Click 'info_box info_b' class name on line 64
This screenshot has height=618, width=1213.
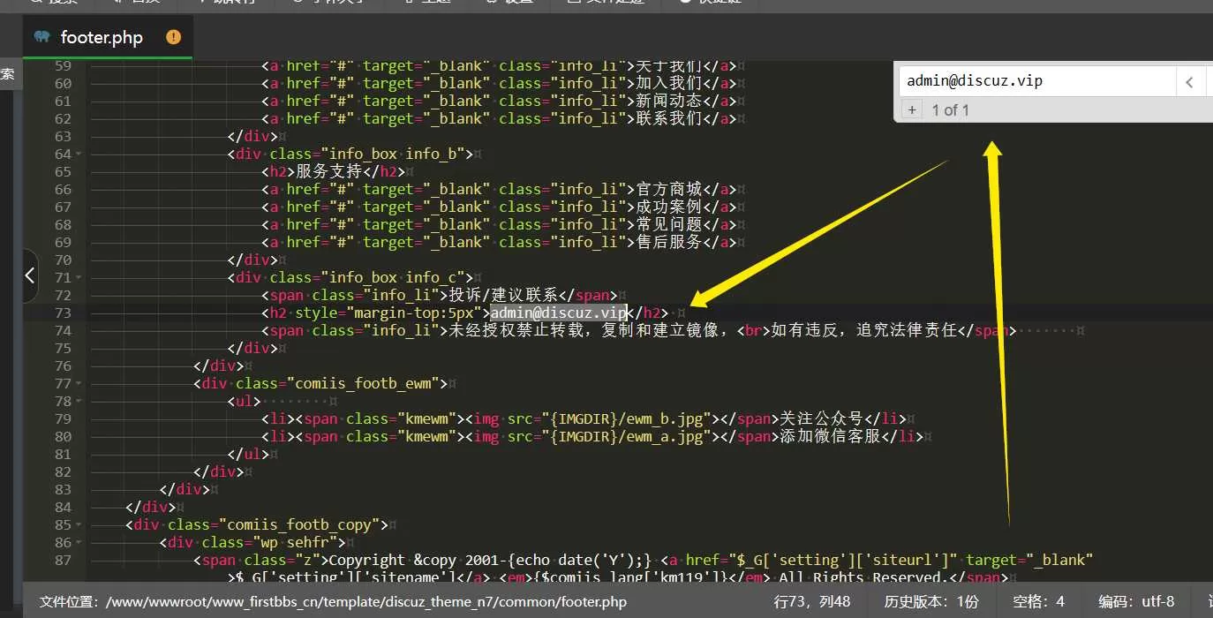(x=396, y=154)
